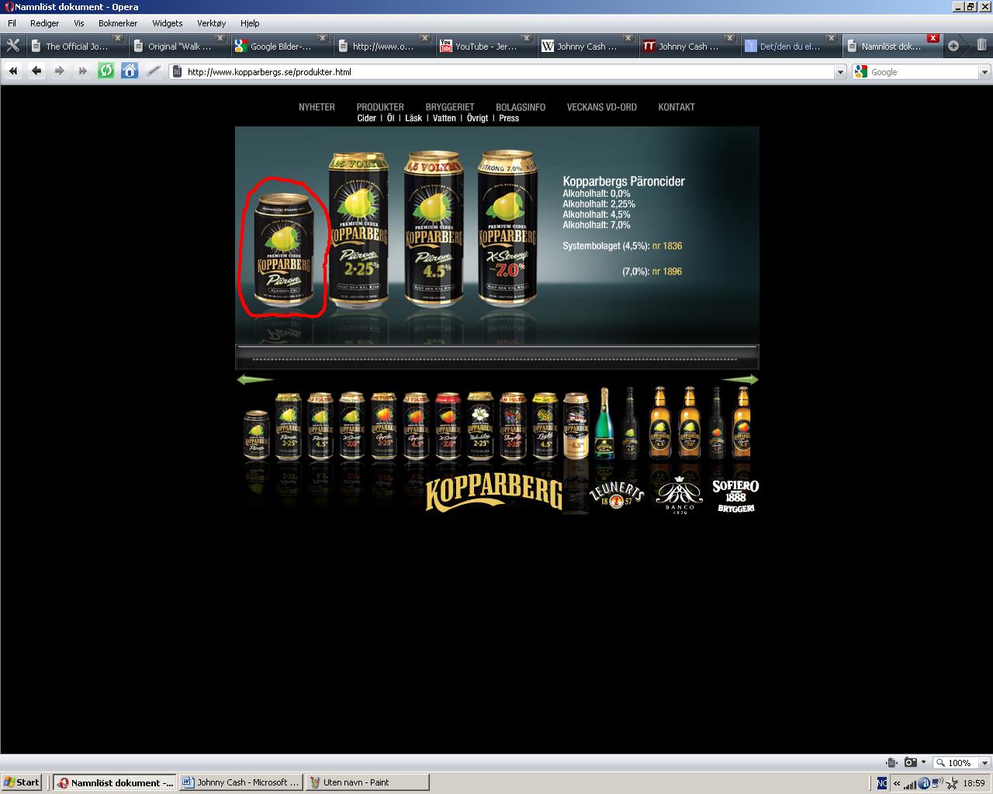
Task: Switch to Wikipedia Johnny Cash tab
Action: click(x=587, y=46)
